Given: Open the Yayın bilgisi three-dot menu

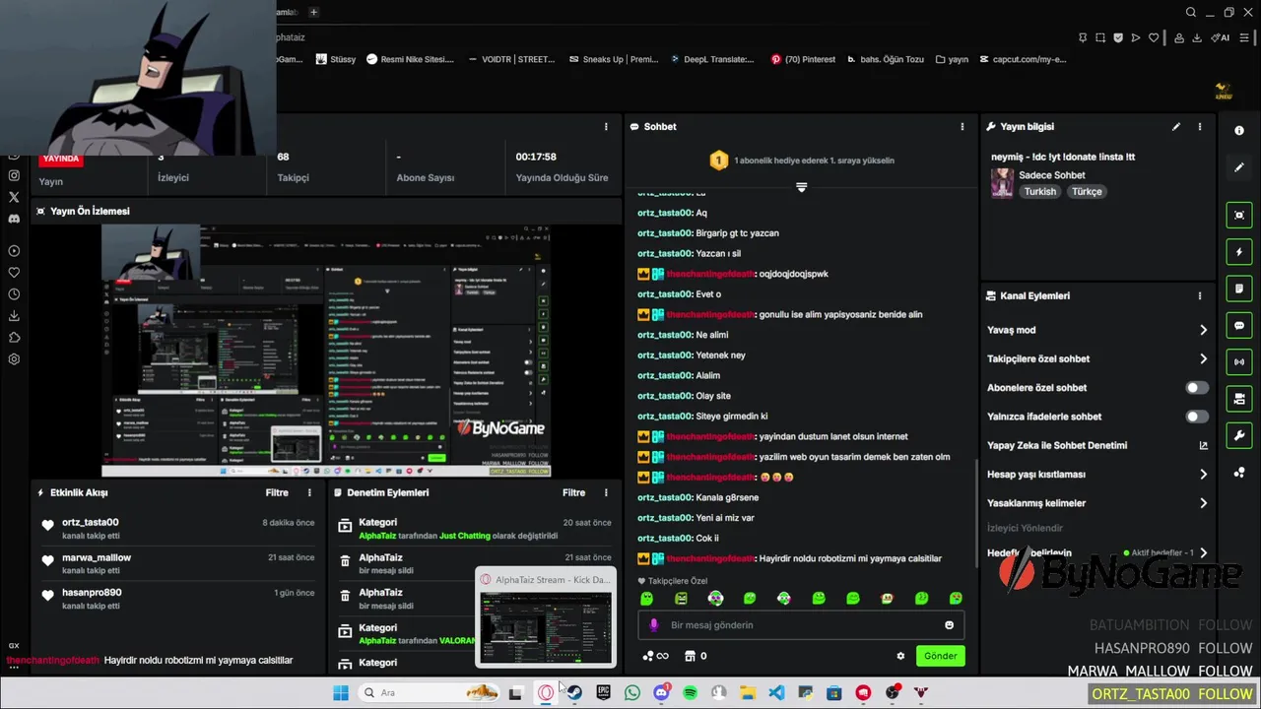Looking at the screenshot, I should click(x=1199, y=126).
